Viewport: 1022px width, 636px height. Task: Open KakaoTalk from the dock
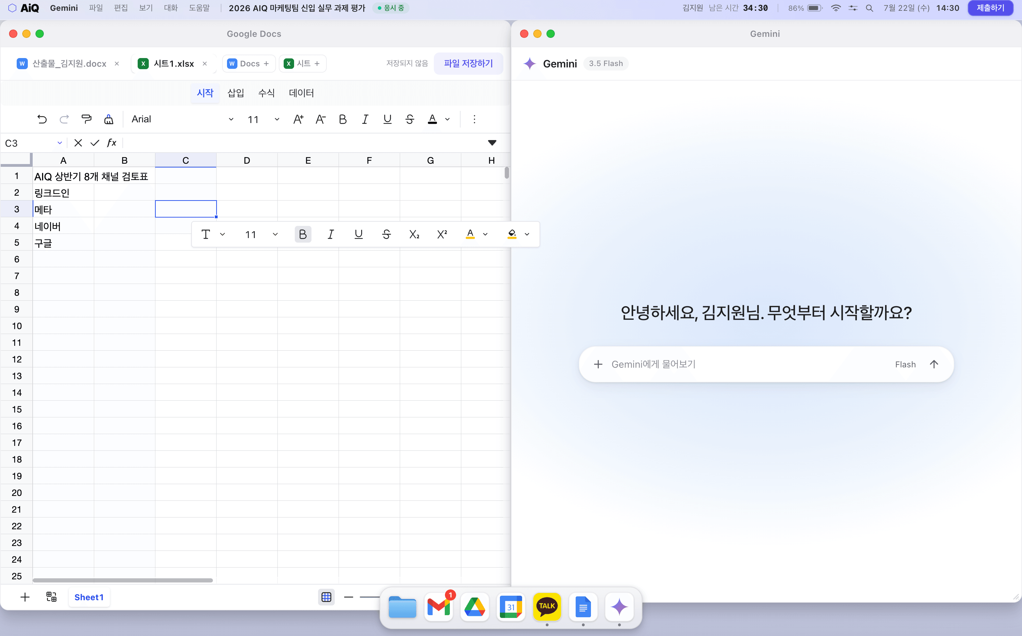547,608
